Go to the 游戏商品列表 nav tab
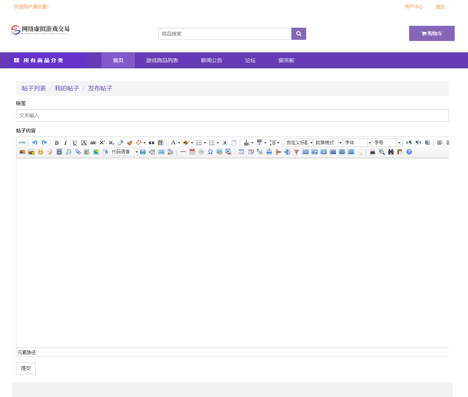Viewport: 468px width, 397px height. pyautogui.click(x=162, y=60)
